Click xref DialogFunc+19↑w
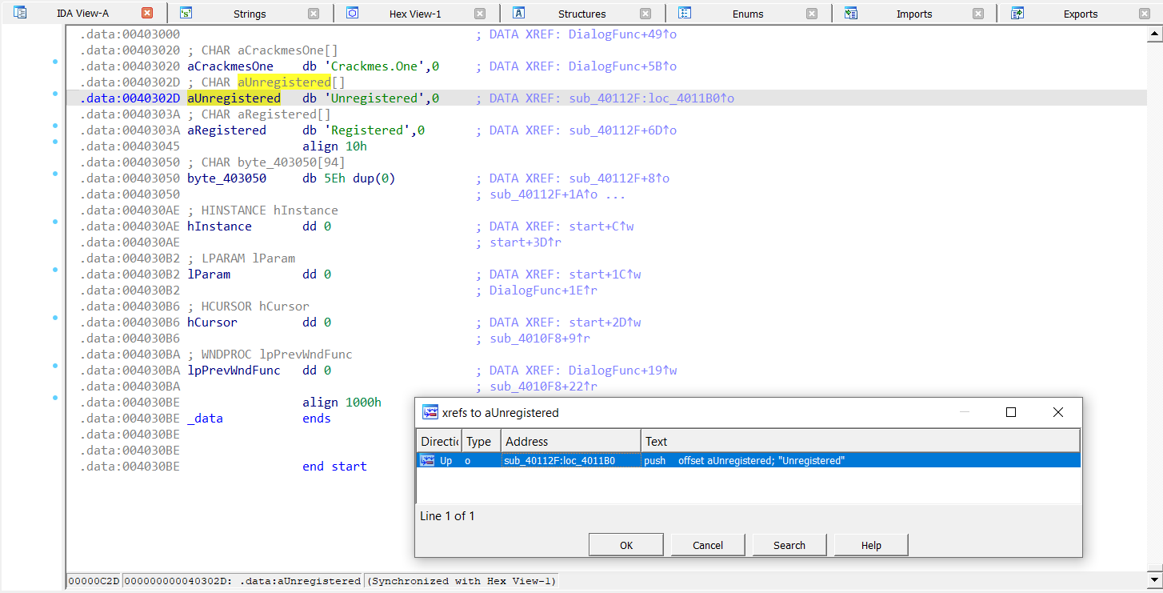 (x=623, y=371)
